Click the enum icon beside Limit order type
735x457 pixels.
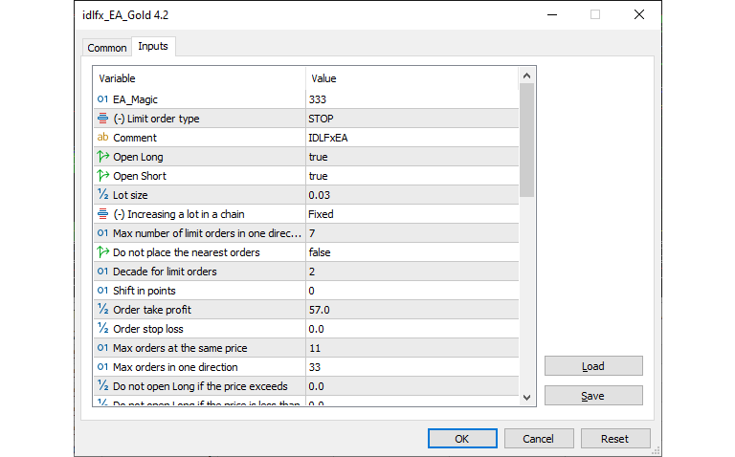102,119
